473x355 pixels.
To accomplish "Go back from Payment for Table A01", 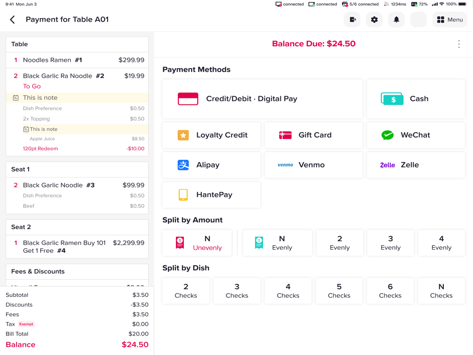I will coord(12,19).
